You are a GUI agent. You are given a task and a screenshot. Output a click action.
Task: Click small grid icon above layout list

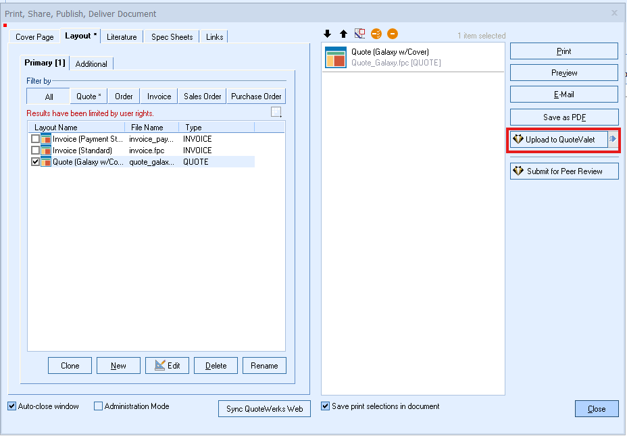pyautogui.click(x=276, y=112)
